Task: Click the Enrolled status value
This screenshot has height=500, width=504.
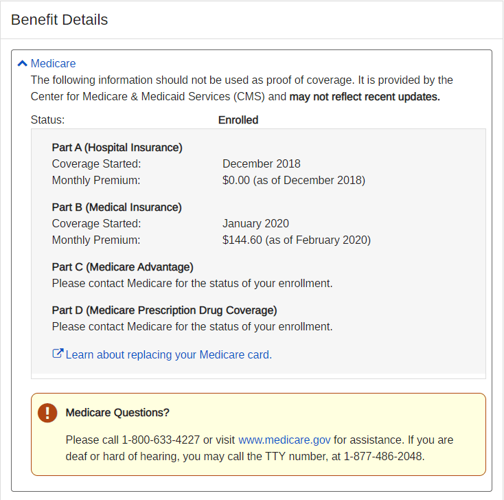Action: click(x=238, y=120)
